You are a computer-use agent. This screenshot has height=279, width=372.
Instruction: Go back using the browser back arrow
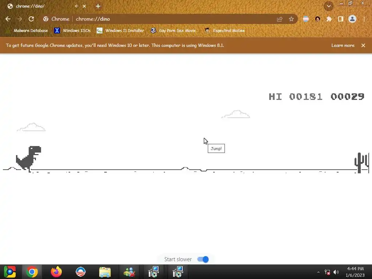coord(8,19)
